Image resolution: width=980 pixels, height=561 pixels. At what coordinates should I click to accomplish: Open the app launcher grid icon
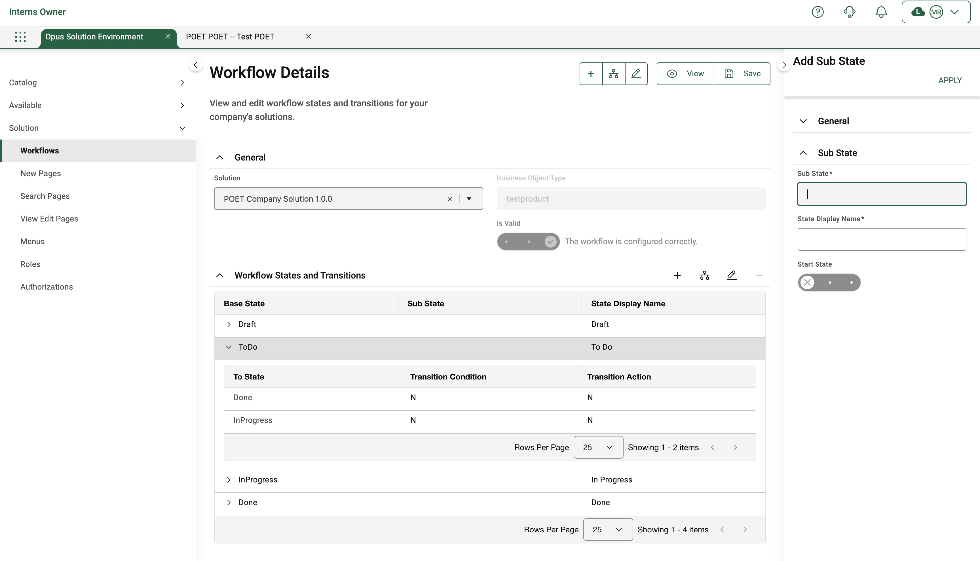20,37
